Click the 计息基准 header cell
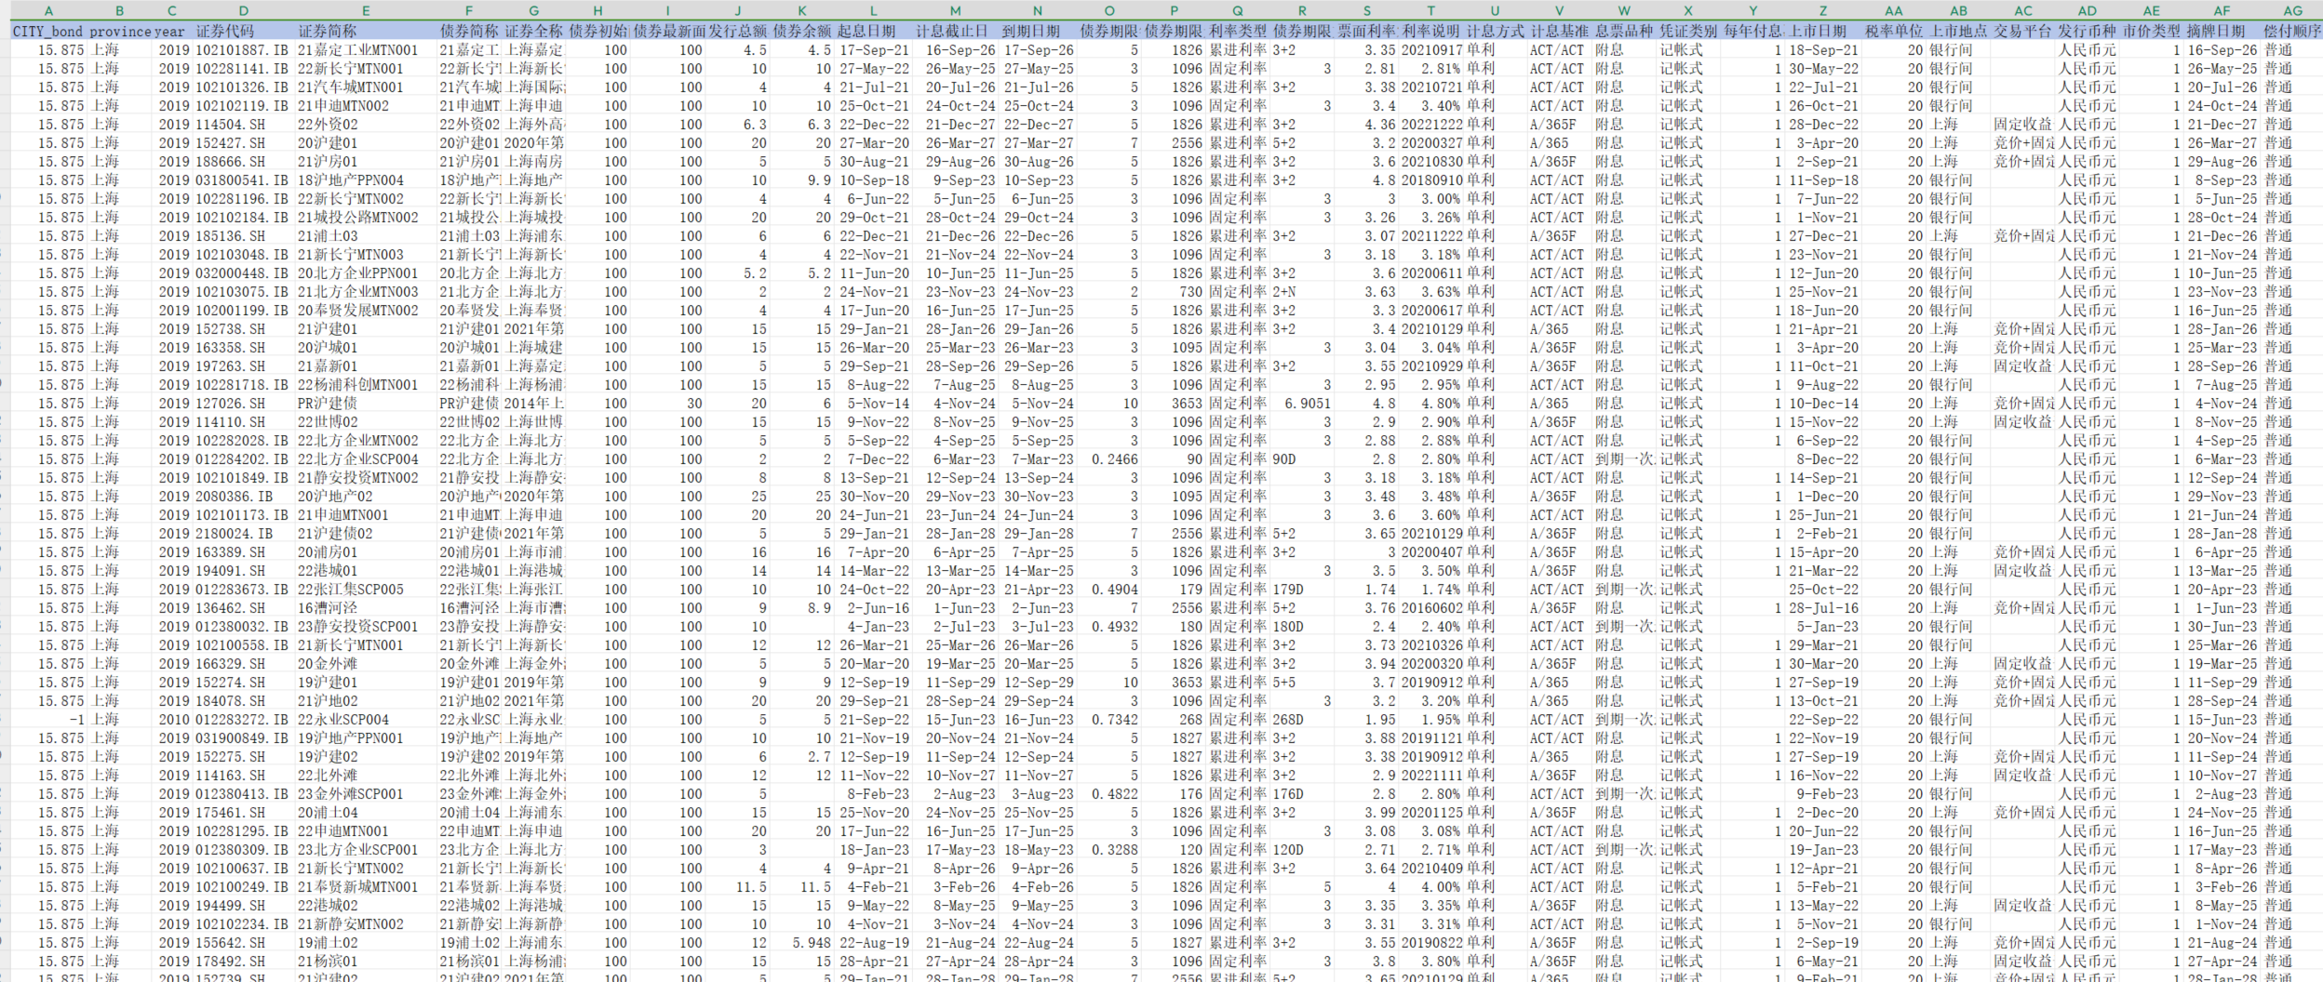 1560,32
